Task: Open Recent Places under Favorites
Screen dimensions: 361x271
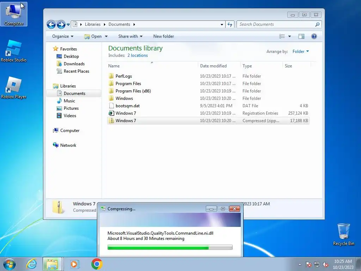Action: pyautogui.click(x=77, y=71)
